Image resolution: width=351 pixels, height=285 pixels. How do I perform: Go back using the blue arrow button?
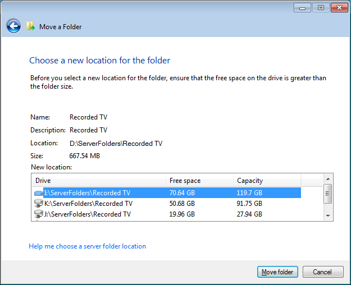[13, 26]
